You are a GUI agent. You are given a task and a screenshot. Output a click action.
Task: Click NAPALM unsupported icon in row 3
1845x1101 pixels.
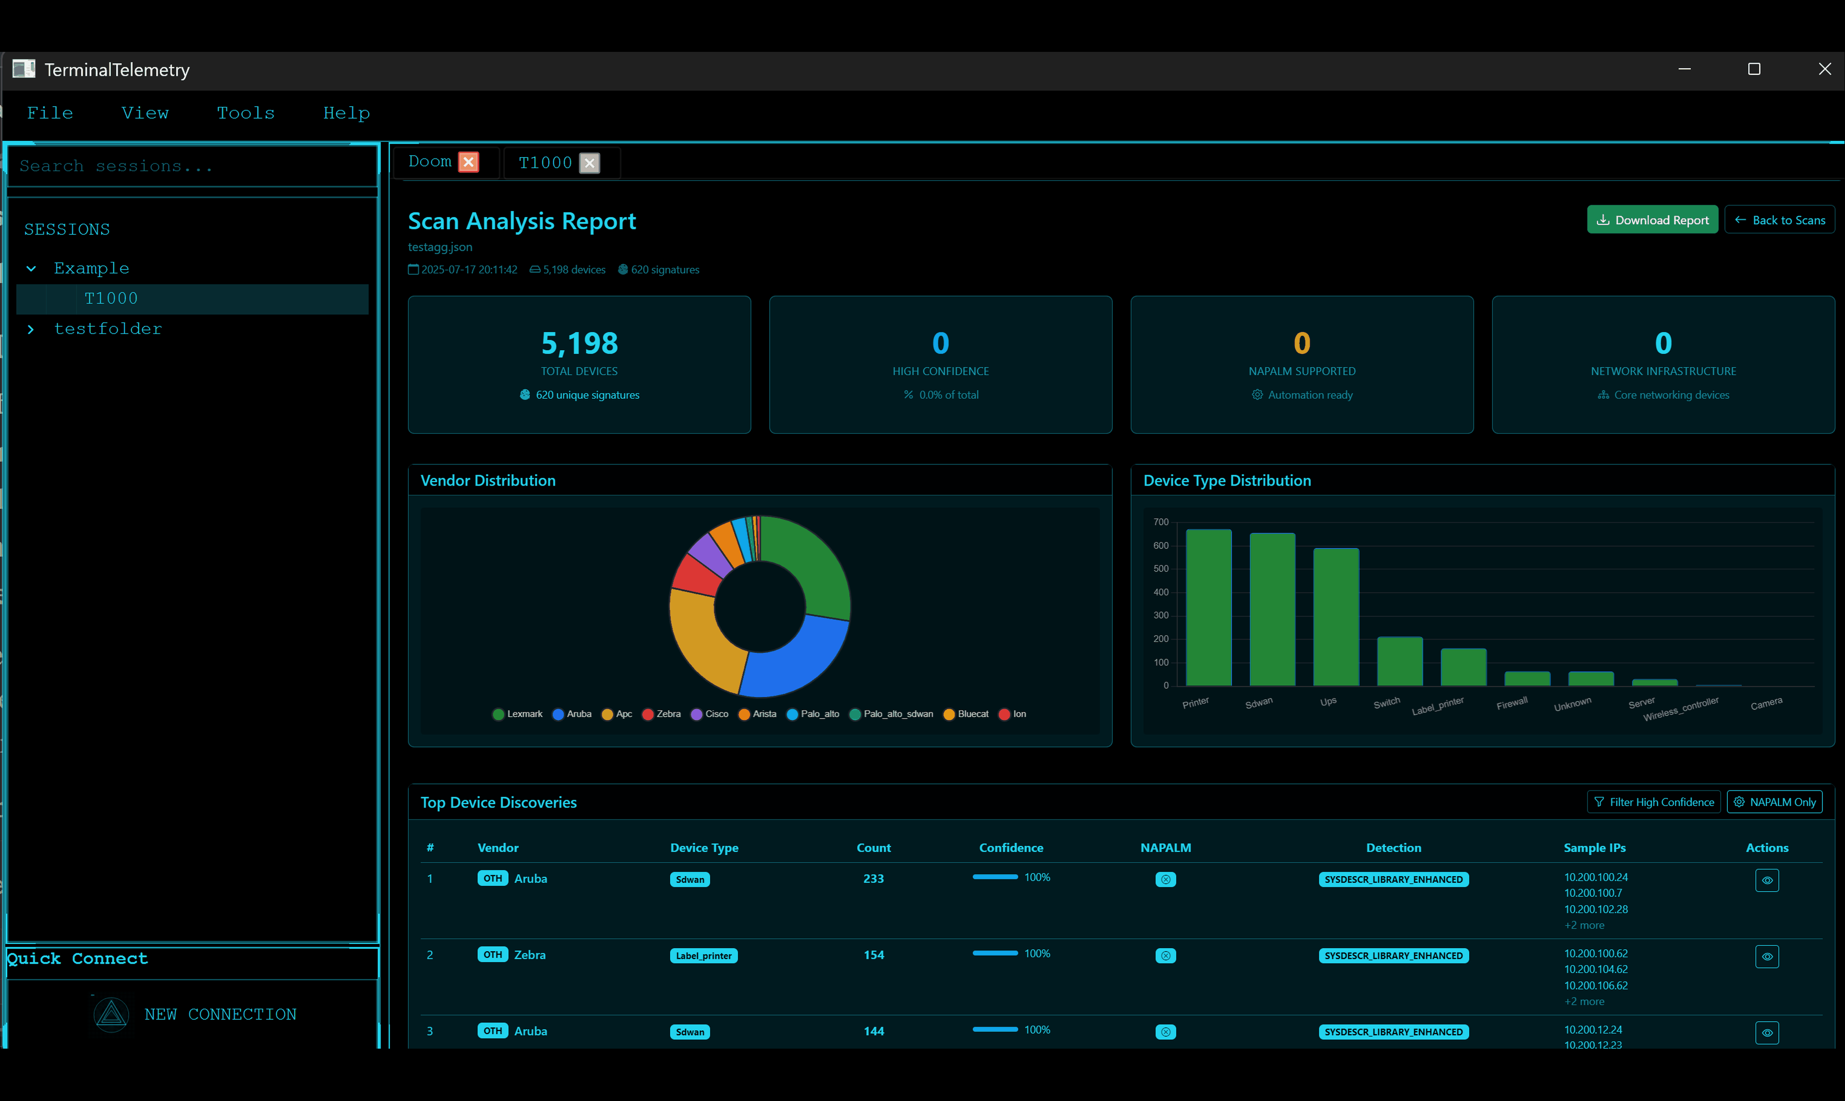click(x=1166, y=1033)
